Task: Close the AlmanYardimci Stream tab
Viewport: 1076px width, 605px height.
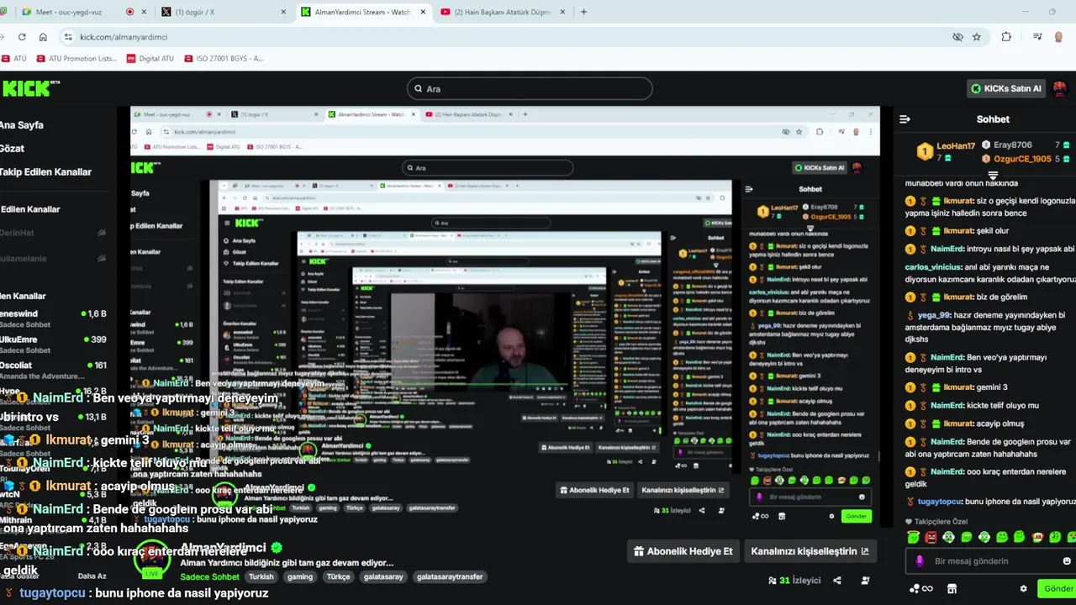Action: (425, 12)
